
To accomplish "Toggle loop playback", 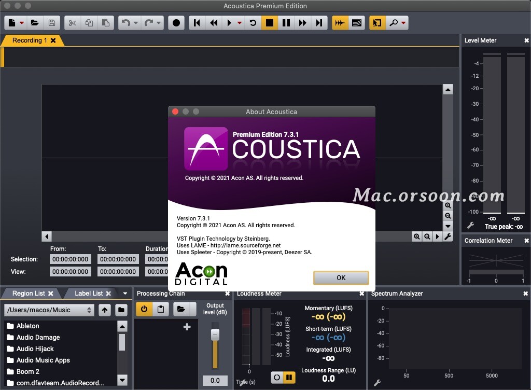I will (x=253, y=23).
